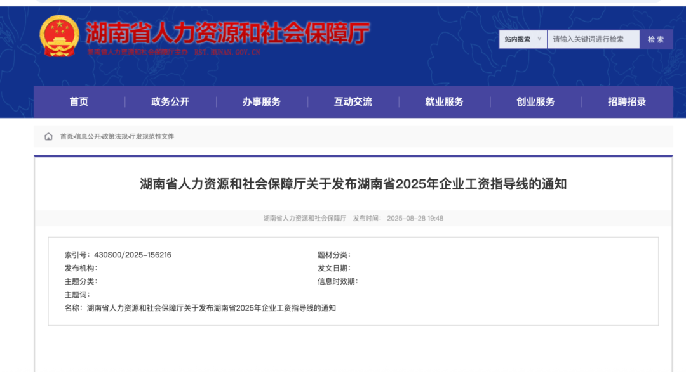Viewport: 686px width, 372px height.
Task: Navigate to 首页 in the navigation bar
Action: tap(78, 101)
